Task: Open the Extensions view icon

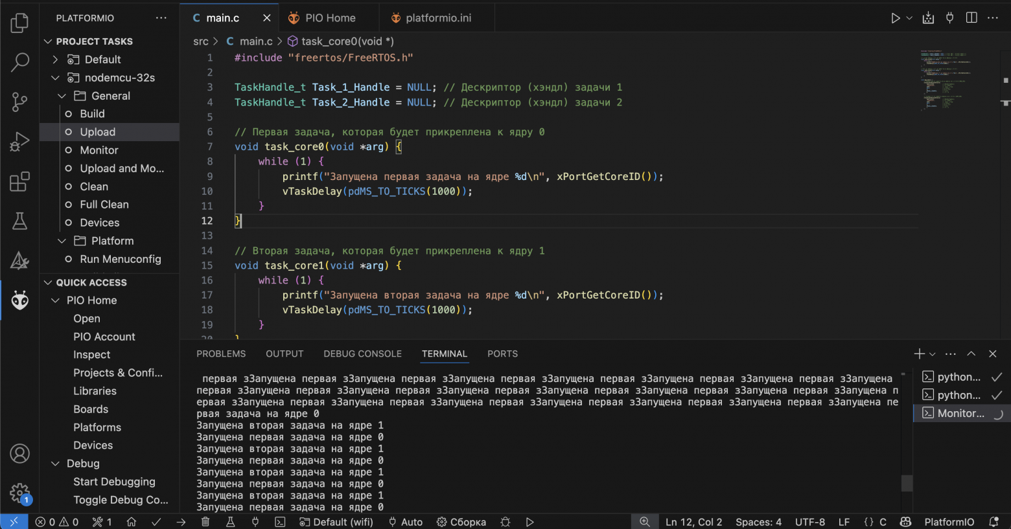Action: (20, 182)
